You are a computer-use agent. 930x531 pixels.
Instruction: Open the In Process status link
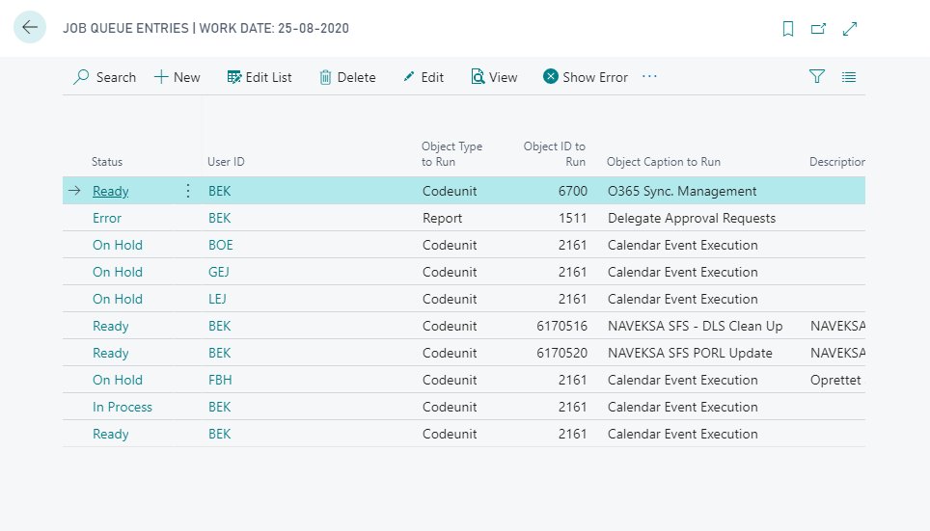(x=123, y=407)
